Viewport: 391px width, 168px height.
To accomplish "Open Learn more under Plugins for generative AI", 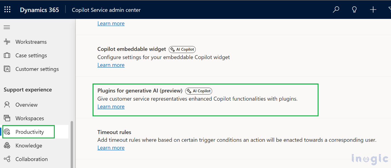I will [x=111, y=106].
